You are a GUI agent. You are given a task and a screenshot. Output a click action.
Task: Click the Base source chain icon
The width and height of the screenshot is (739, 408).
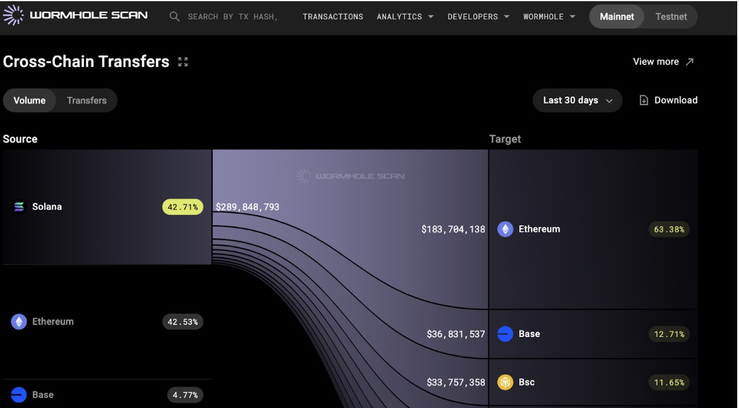[x=19, y=394]
